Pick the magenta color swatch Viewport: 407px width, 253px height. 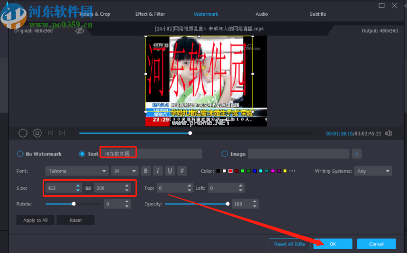click(x=273, y=171)
